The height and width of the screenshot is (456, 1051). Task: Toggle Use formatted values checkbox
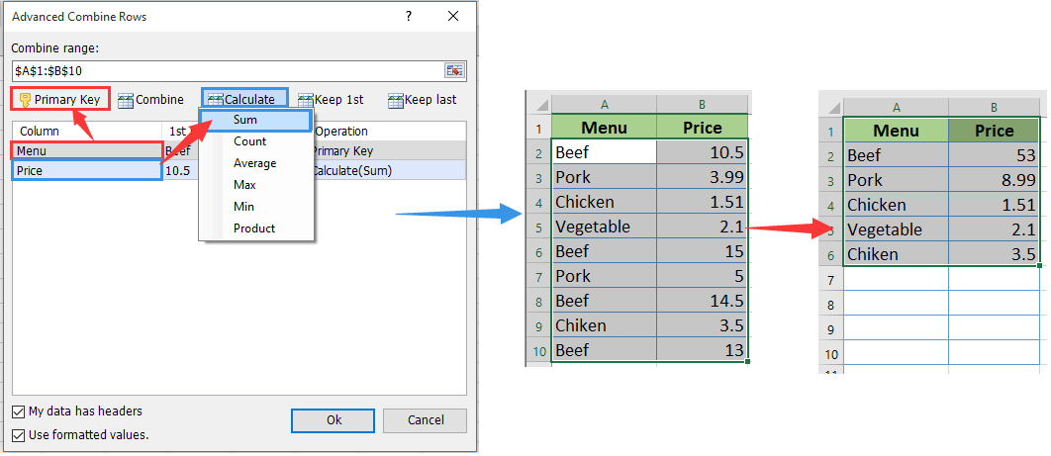click(19, 435)
